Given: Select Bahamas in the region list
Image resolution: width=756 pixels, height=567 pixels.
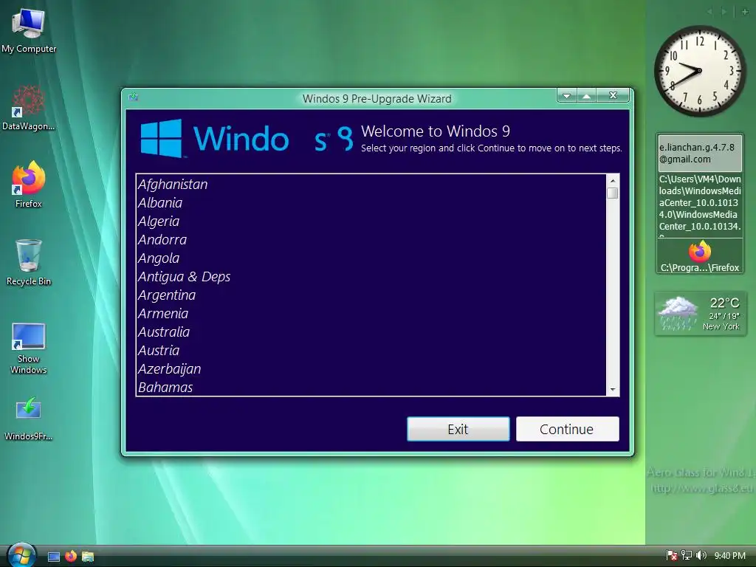Looking at the screenshot, I should 371,387.
